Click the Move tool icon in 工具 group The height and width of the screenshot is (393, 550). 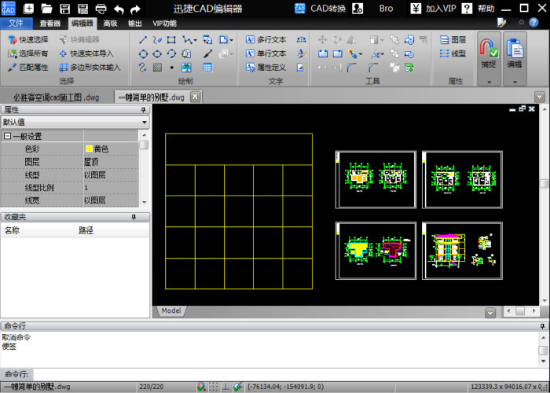(x=322, y=39)
